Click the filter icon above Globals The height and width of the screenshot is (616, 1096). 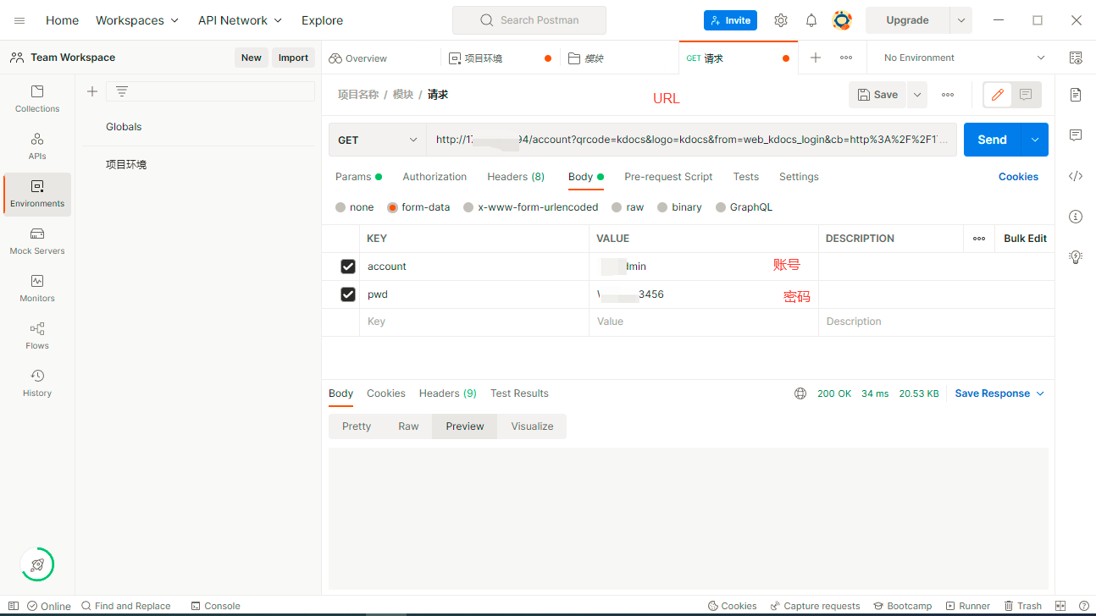122,91
